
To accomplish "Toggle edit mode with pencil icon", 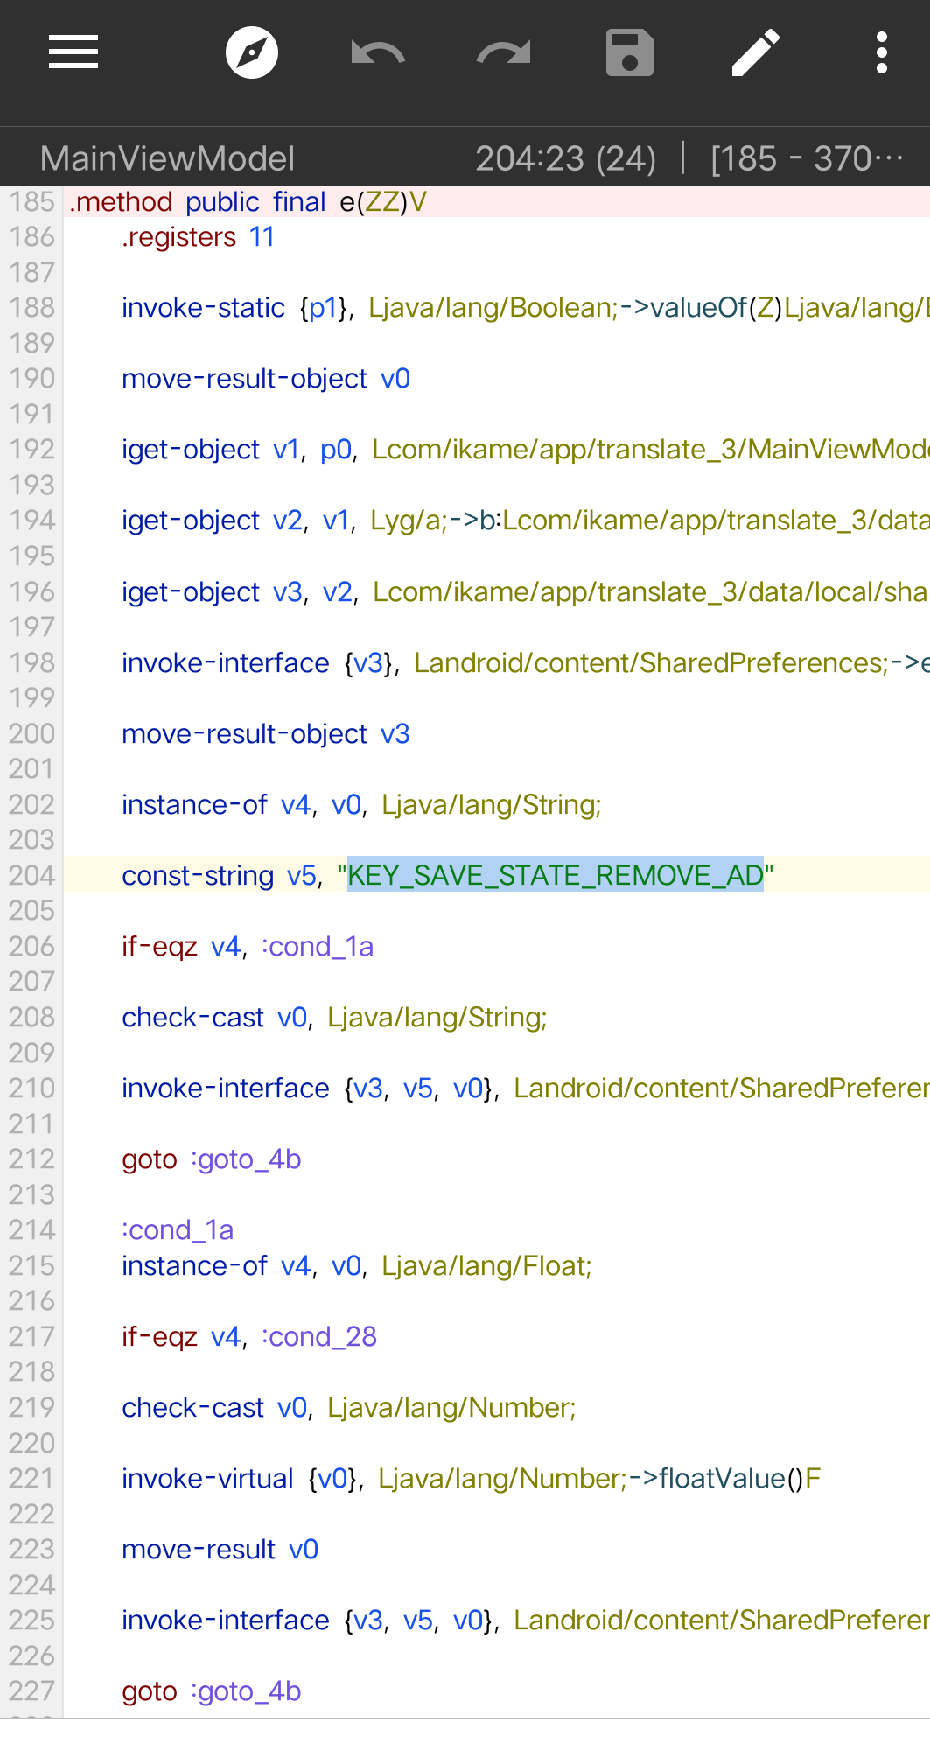I will coord(756,52).
